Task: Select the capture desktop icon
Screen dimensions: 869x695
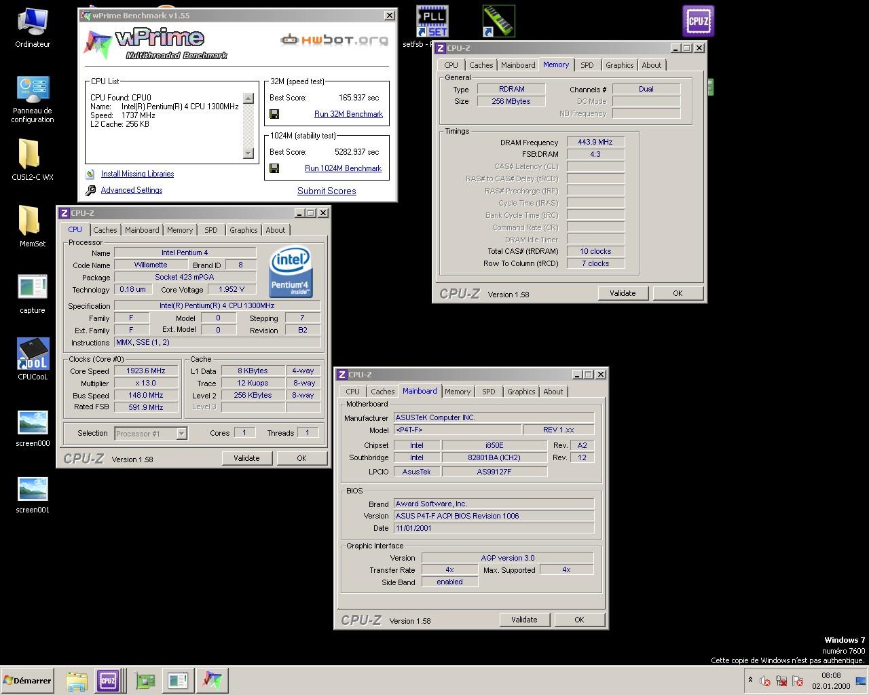Action: tap(33, 294)
